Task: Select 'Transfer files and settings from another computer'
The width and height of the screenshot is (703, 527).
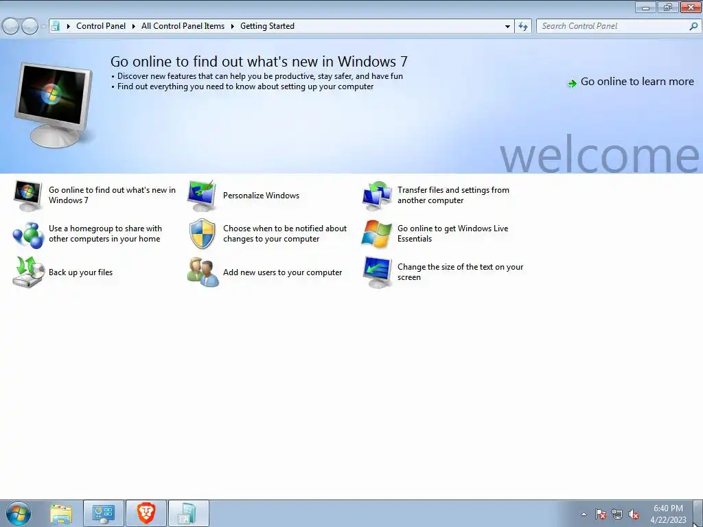Action: pos(453,195)
